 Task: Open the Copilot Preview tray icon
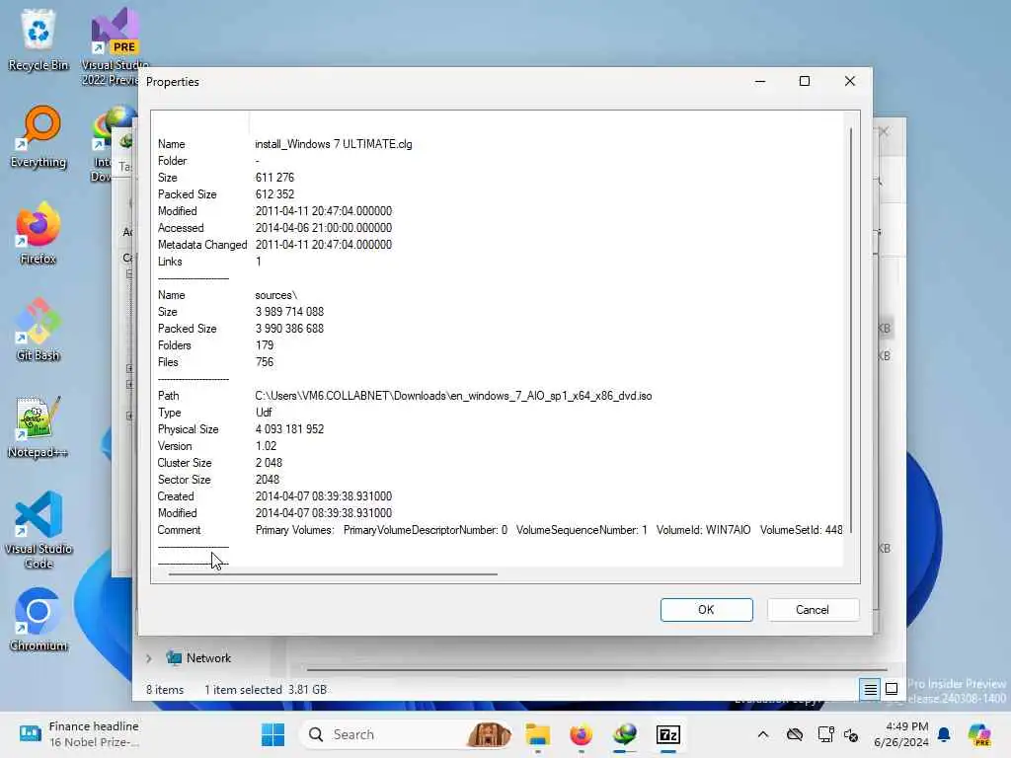(x=980, y=734)
